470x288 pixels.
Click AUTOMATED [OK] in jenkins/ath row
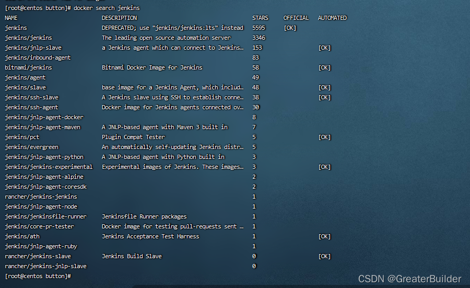[324, 236]
